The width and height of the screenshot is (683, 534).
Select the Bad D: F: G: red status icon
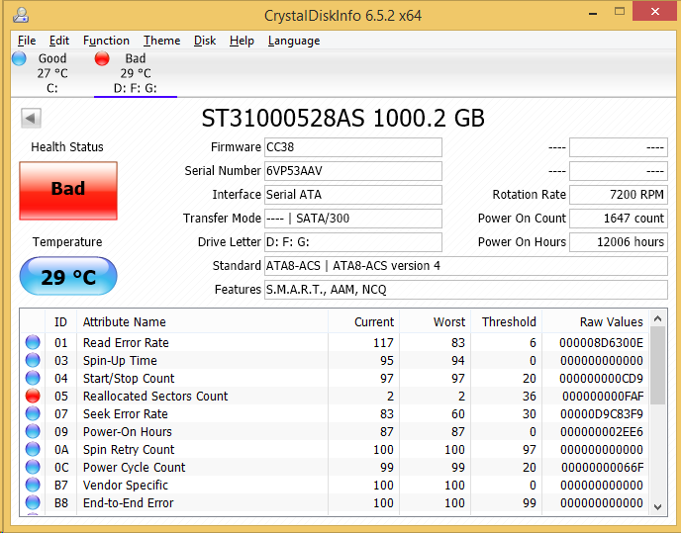[102, 58]
